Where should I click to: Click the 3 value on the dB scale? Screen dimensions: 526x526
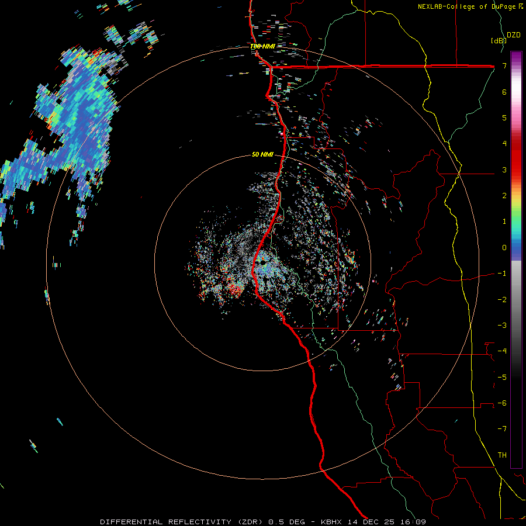tap(504, 169)
